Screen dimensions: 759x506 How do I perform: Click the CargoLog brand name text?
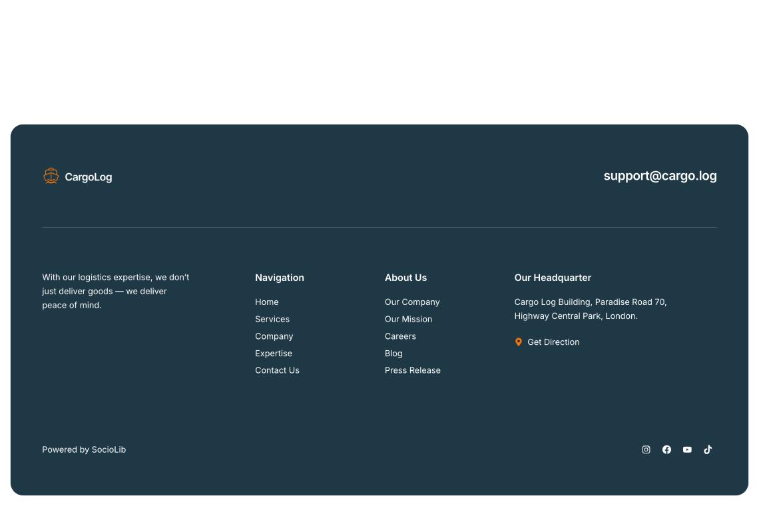click(x=88, y=176)
